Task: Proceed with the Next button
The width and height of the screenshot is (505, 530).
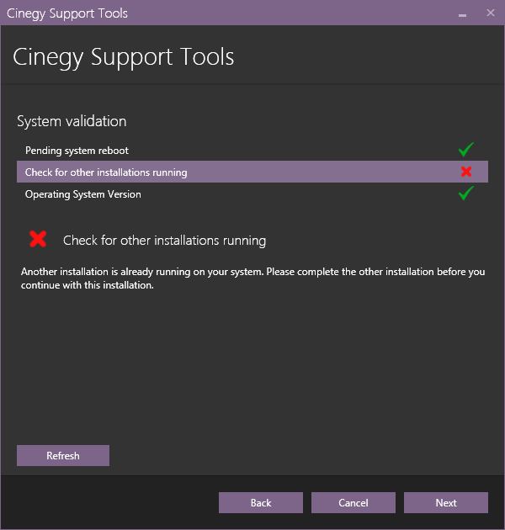Action: [446, 502]
